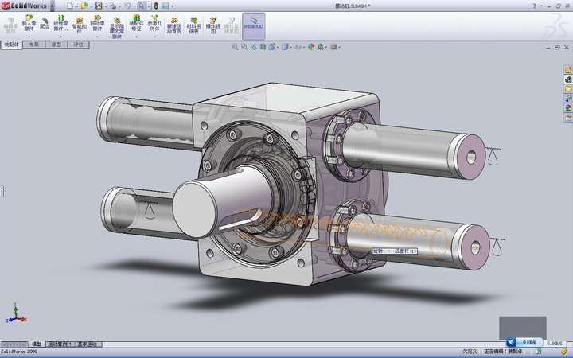Click the Display Style cube icon
573x358 pixels.
pos(285,47)
